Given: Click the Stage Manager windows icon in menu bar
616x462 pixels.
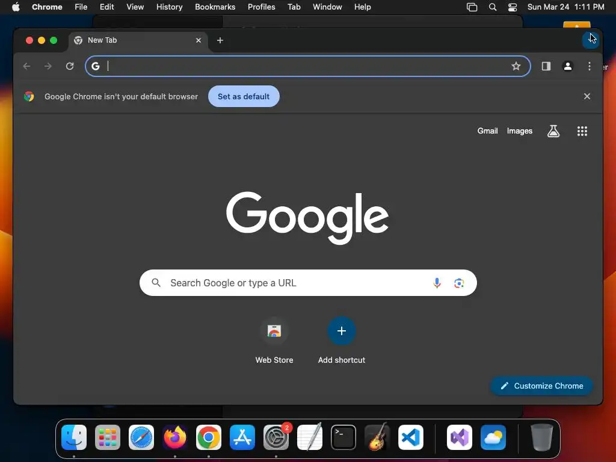Looking at the screenshot, I should [472, 7].
